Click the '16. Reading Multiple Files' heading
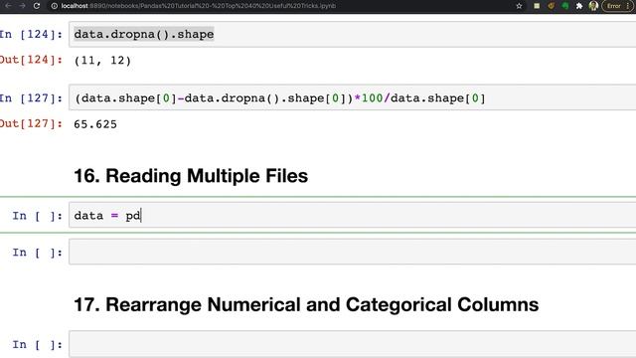 point(191,176)
